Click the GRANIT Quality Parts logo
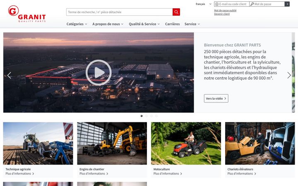298x186 pixels. pyautogui.click(x=27, y=14)
